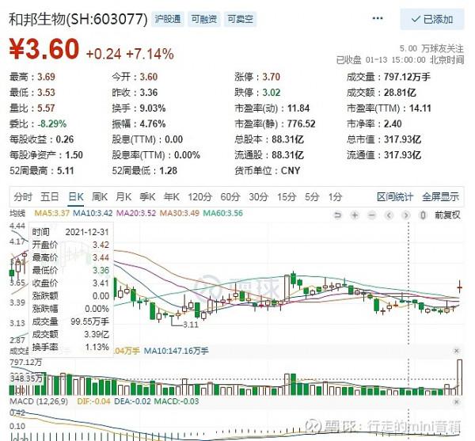Open the 前复权 adjustment dropdown
This screenshot has height=441, width=475.
point(447,215)
